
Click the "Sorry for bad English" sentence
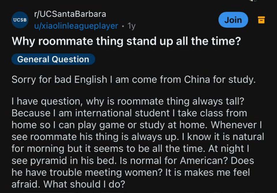point(59,79)
